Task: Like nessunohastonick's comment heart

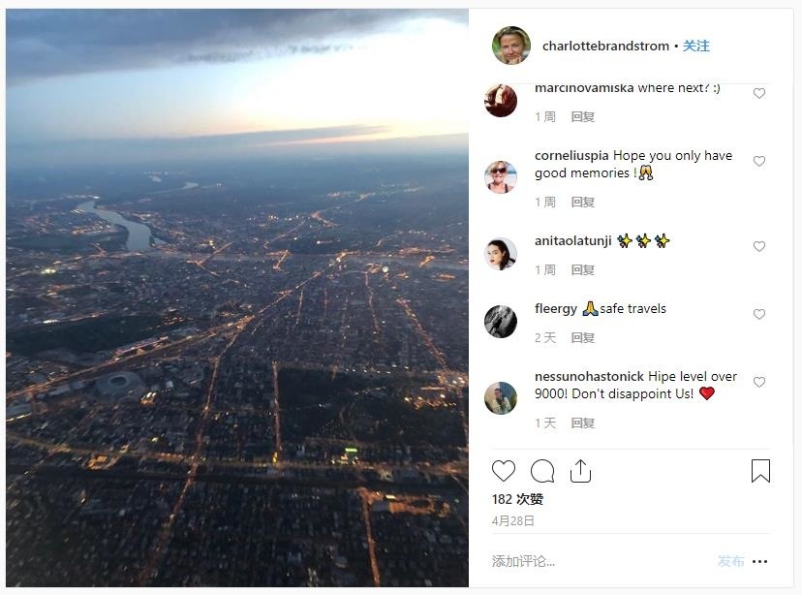Action: [x=759, y=382]
